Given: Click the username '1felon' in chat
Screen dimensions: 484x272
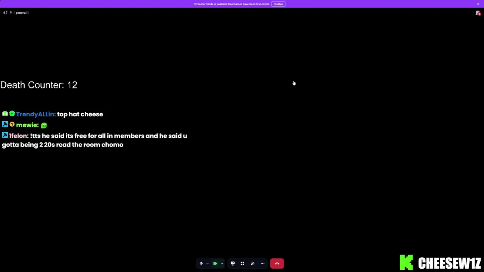Looking at the screenshot, I should (19, 136).
